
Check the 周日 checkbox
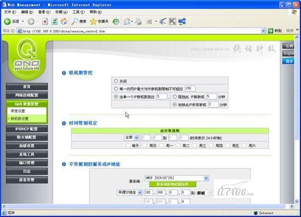point(145,146)
